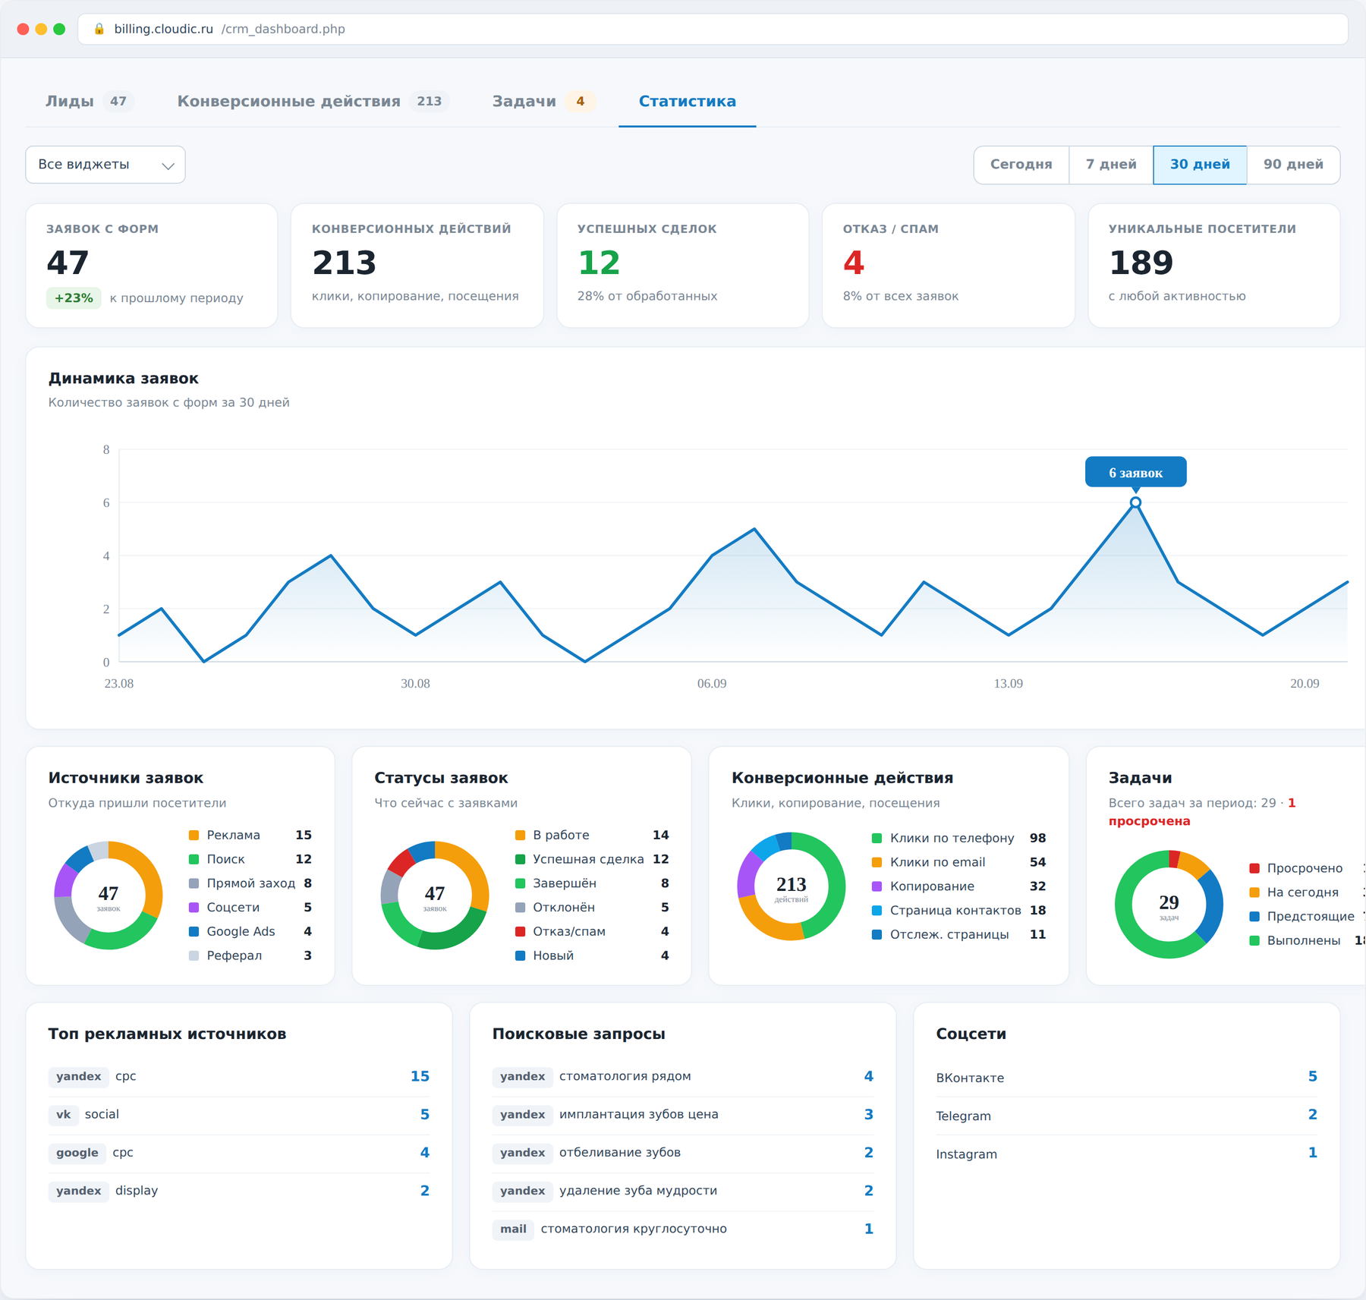
Task: Click the 6 заявок peak point marker
Action: coord(1135,502)
